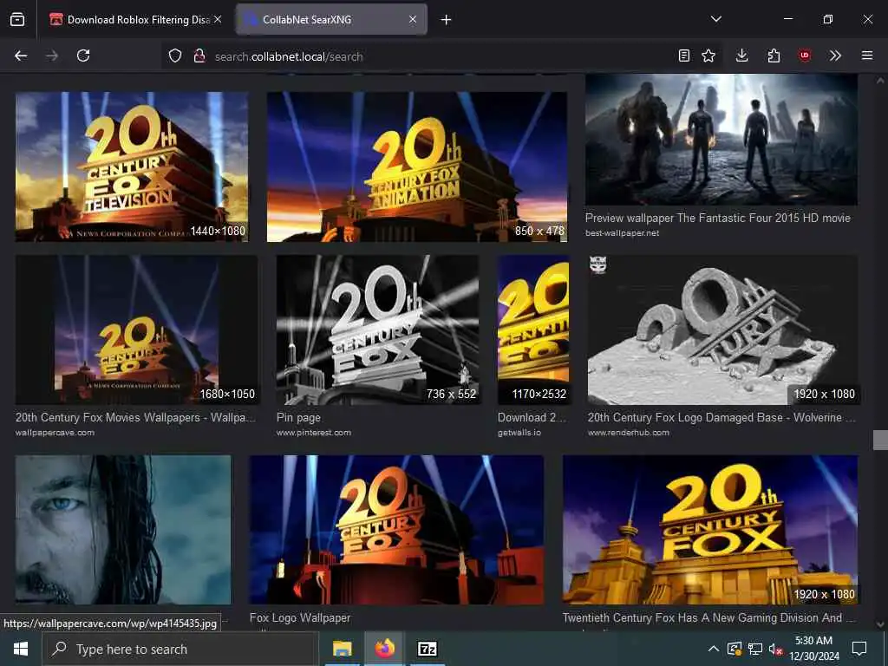This screenshot has width=888, height=666.
Task: Open the notification center icon
Action: (859, 649)
